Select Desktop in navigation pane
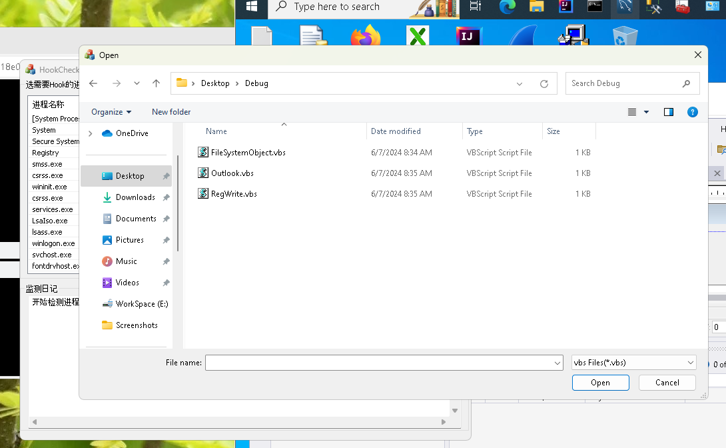 pos(126,176)
